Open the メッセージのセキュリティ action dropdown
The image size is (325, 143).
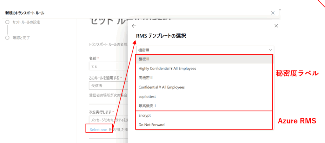tap(108, 120)
